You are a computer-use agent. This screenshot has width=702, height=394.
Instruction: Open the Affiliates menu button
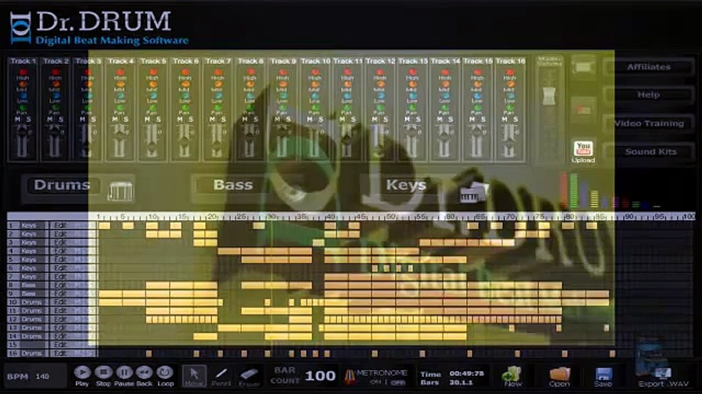pyautogui.click(x=649, y=67)
